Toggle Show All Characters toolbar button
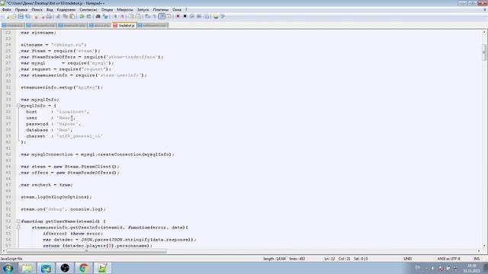This screenshot has height=274, width=488. 154,16
